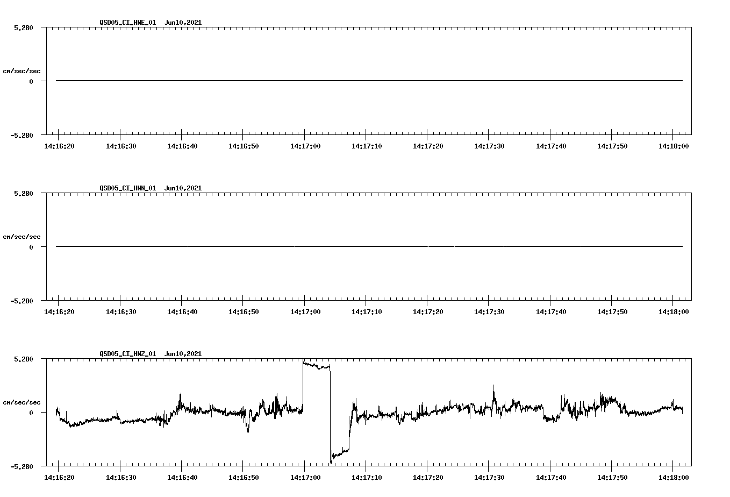Click the QSD05_CI_HNN_01 plot title
This screenshot has width=730, height=497.
[x=151, y=188]
